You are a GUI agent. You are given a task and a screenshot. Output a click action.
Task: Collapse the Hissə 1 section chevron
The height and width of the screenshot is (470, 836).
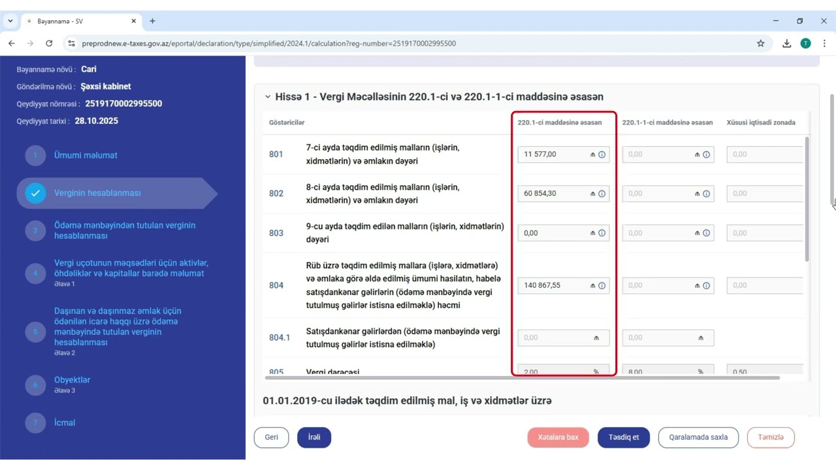point(268,97)
